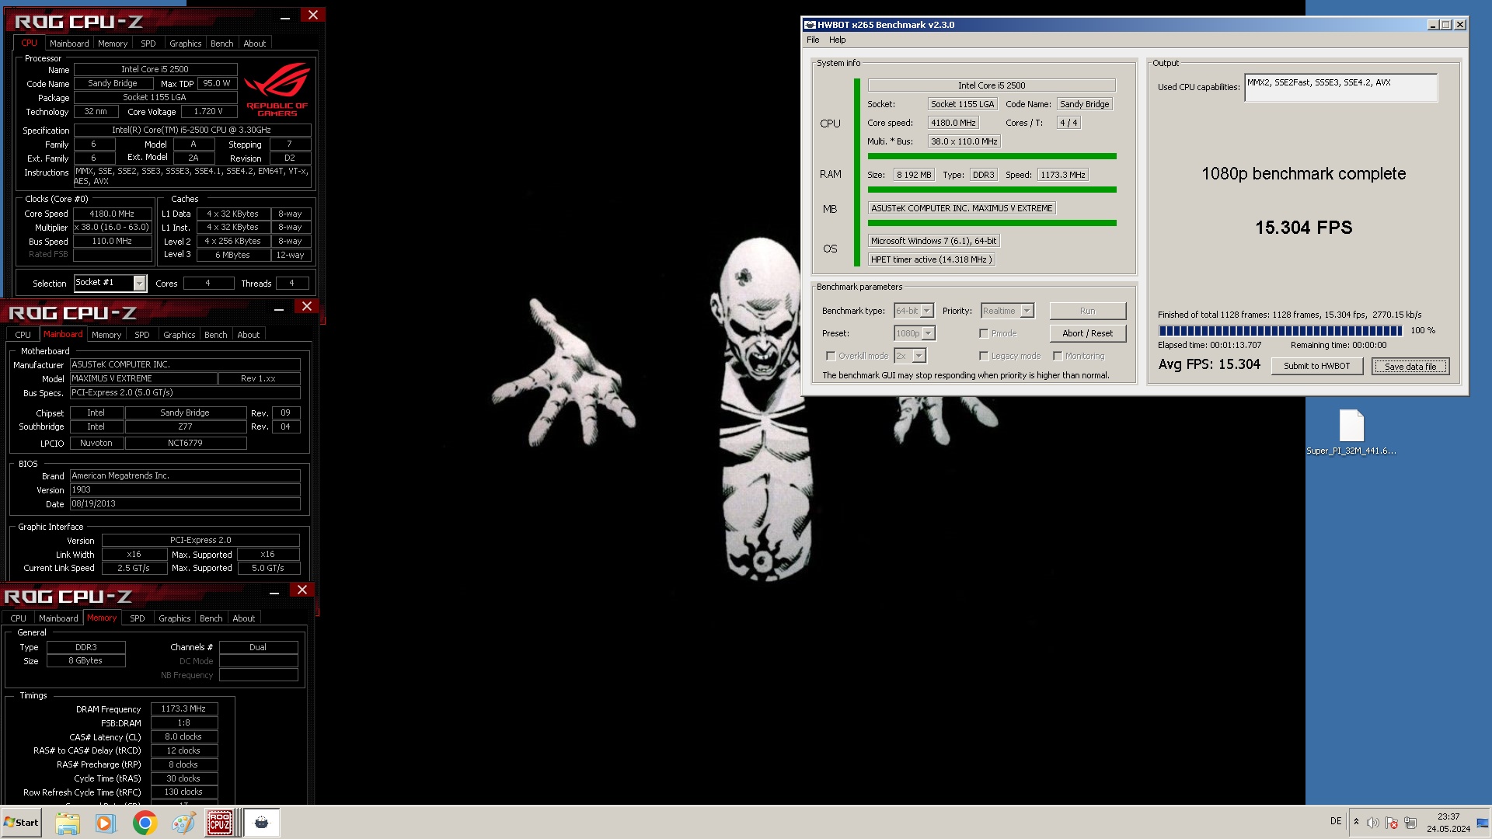Click the Used CPU capabilities text box
This screenshot has height=839, width=1492.
tap(1340, 88)
